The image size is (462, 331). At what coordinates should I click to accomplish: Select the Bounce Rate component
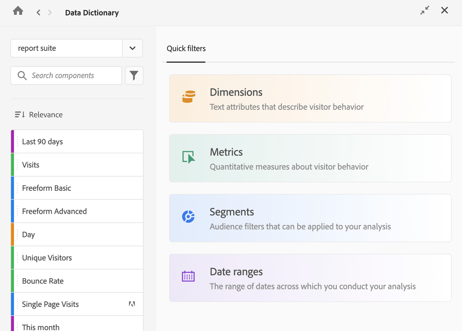(77, 281)
